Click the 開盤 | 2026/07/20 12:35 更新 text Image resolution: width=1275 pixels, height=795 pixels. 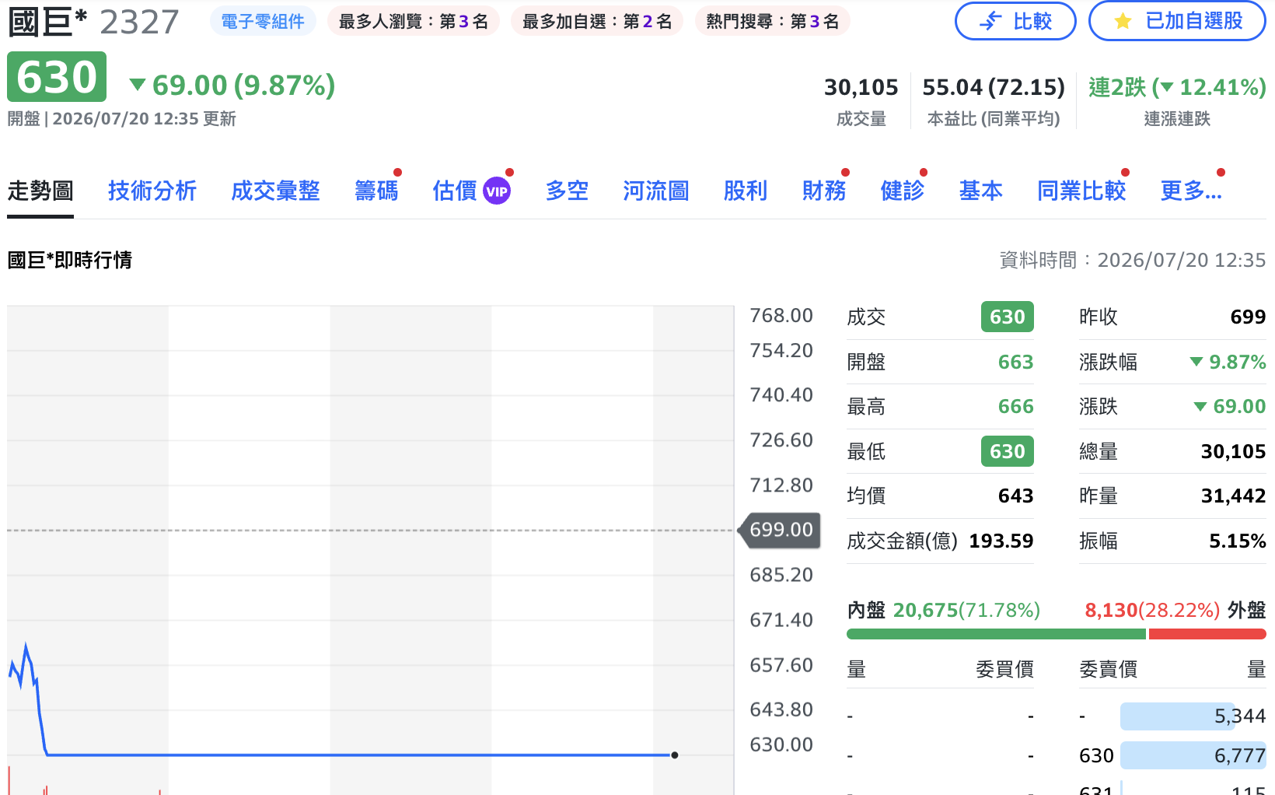pos(121,119)
